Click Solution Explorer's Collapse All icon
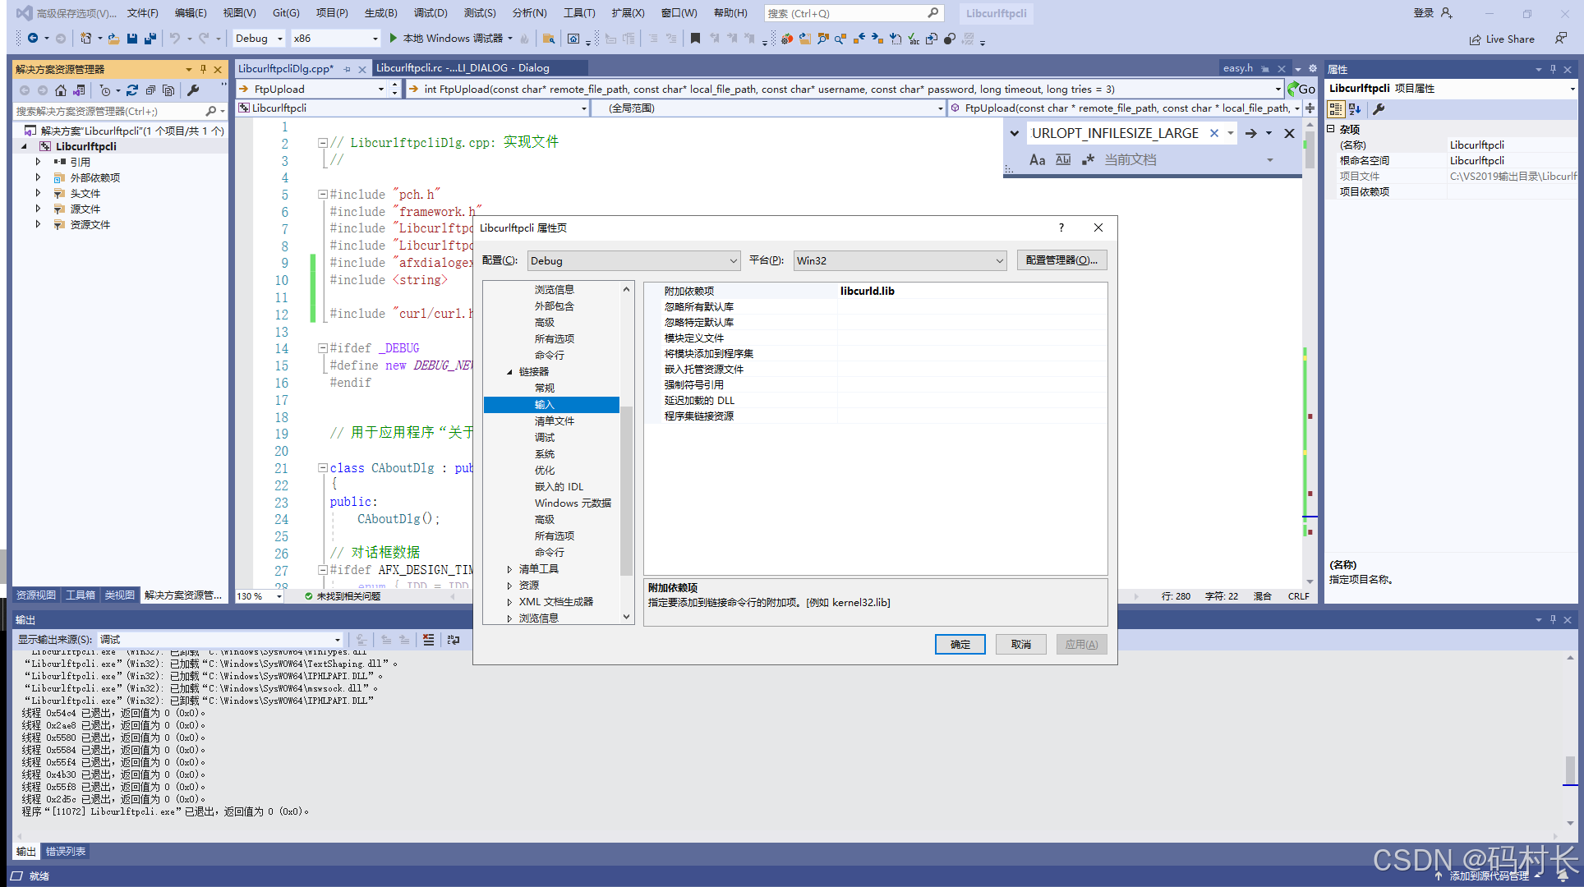 pyautogui.click(x=150, y=90)
